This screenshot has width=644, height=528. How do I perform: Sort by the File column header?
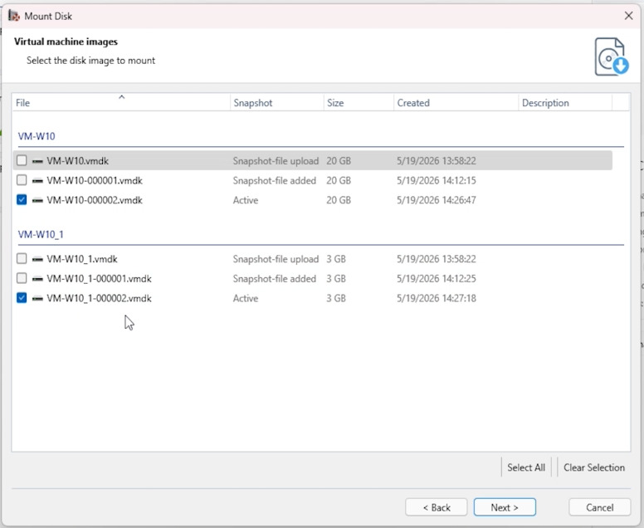pyautogui.click(x=121, y=103)
